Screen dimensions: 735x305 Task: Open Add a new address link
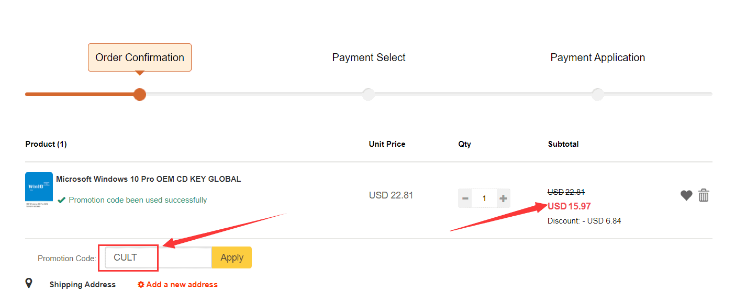(x=182, y=285)
